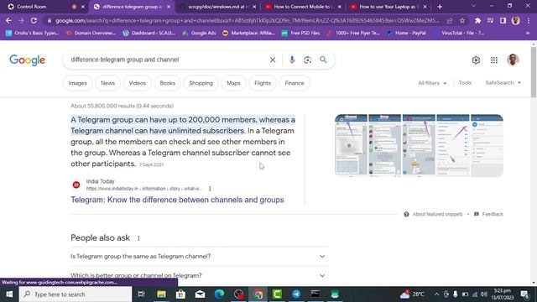Screen dimensions: 537x302
Task: Switch to How to use Your Laptop tab
Action: click(x=388, y=7)
